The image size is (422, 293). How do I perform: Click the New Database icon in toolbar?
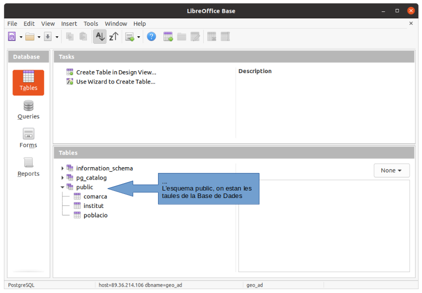tap(12, 36)
